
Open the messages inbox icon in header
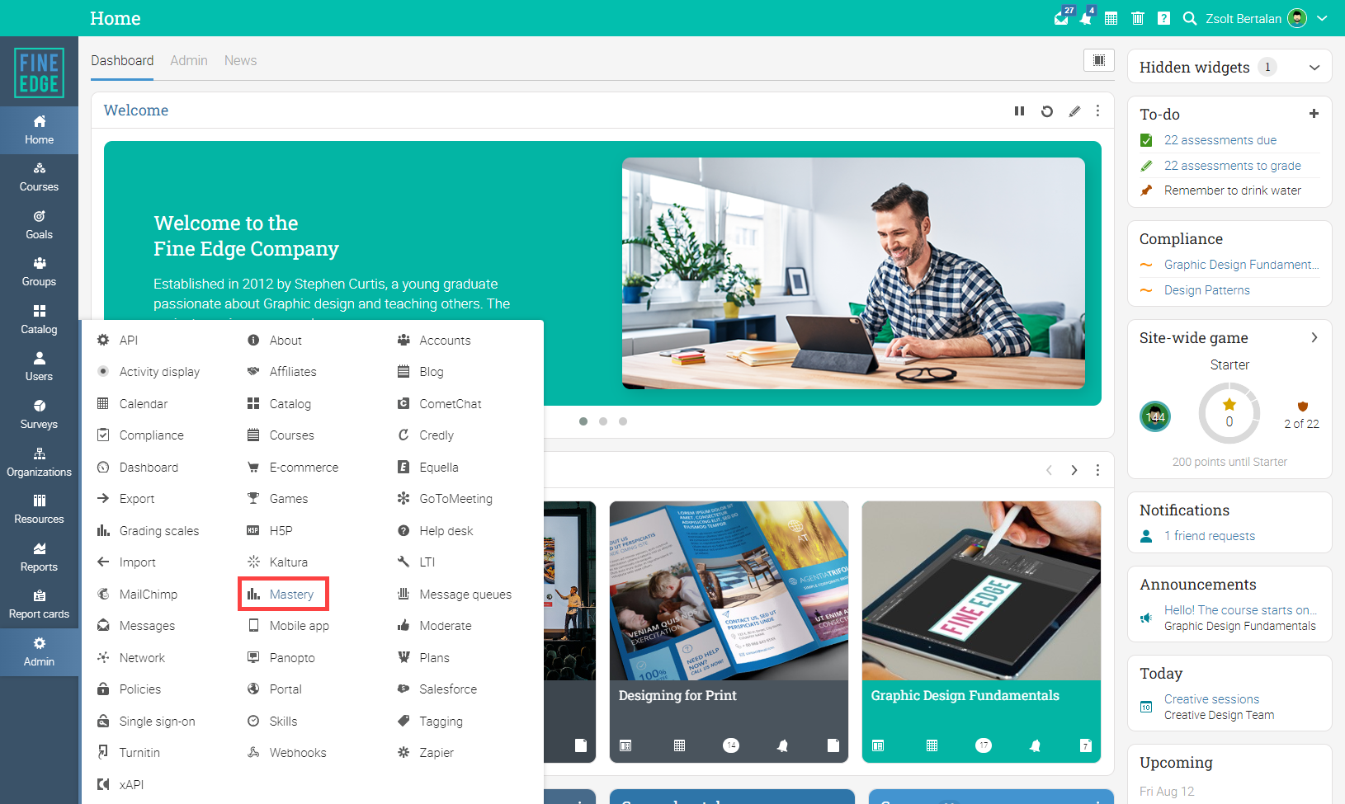click(x=1062, y=17)
